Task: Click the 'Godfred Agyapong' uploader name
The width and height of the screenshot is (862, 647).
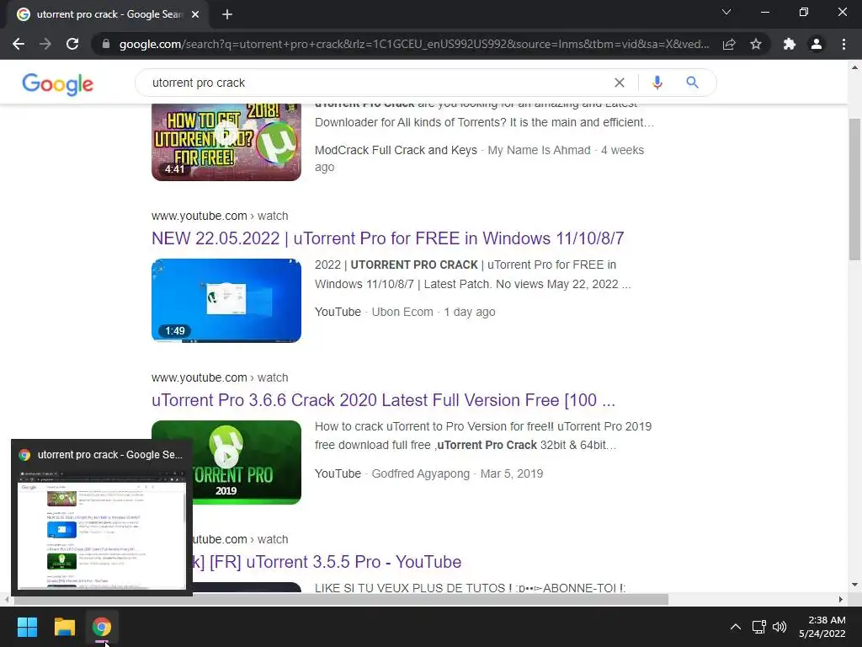Action: pyautogui.click(x=421, y=473)
